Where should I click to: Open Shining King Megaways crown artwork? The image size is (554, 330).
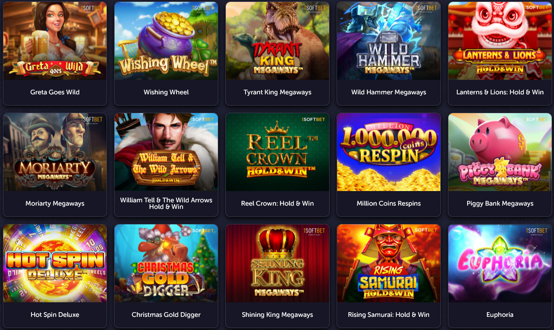tap(277, 263)
